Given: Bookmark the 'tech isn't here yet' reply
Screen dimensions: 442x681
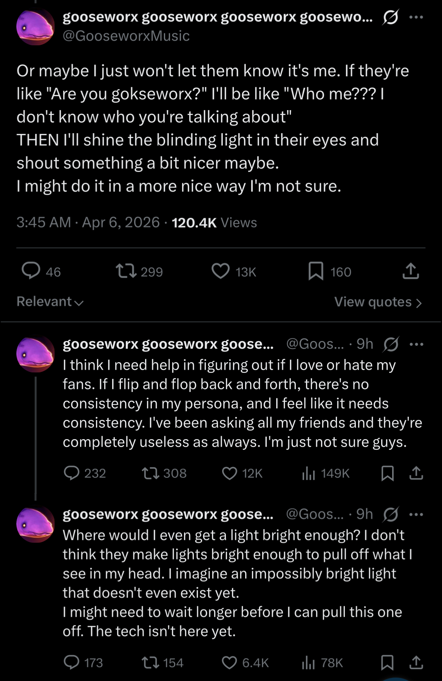Looking at the screenshot, I should coord(387,662).
